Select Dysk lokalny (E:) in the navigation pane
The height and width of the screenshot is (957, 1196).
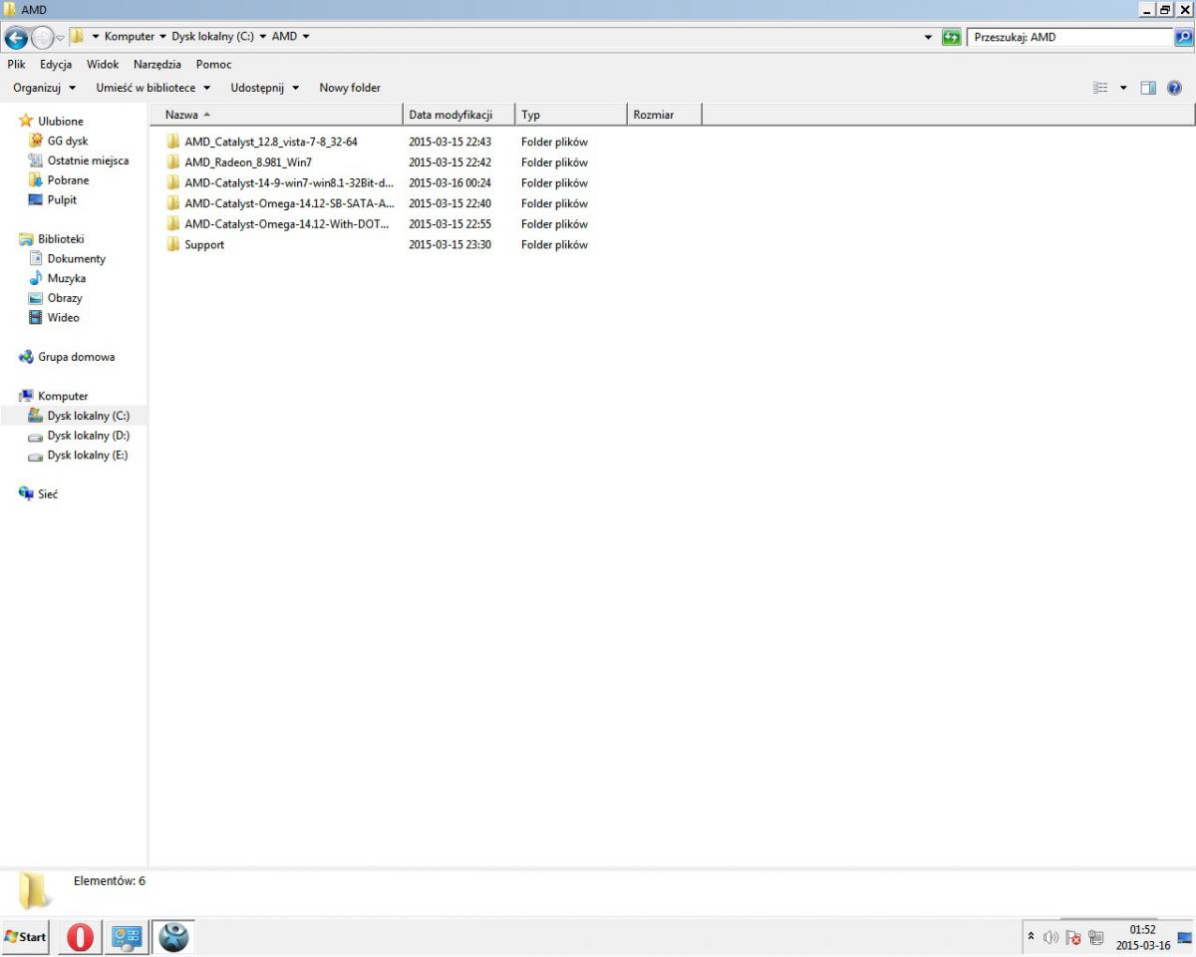coord(88,456)
